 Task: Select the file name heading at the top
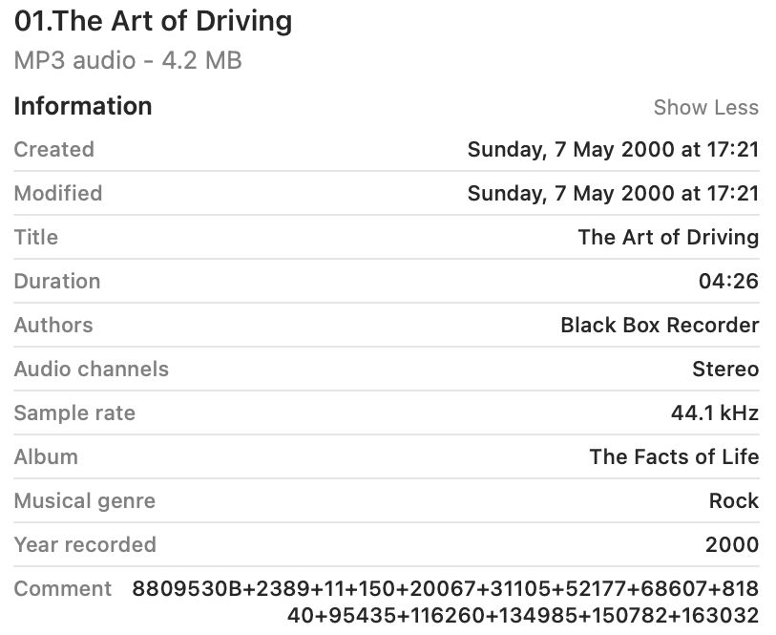153,22
